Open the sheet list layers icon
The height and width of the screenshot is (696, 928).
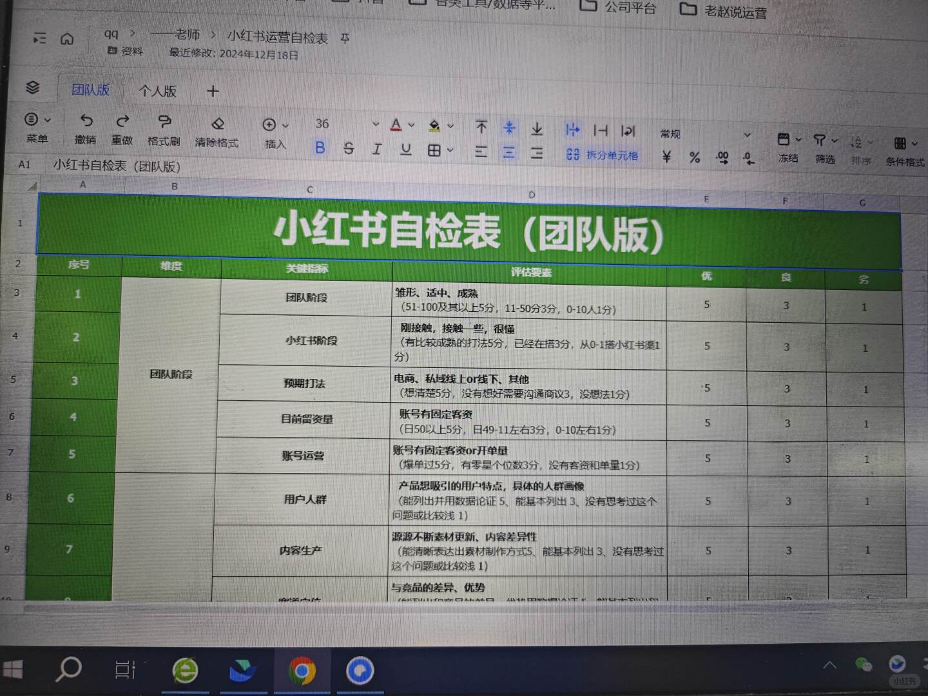(32, 88)
